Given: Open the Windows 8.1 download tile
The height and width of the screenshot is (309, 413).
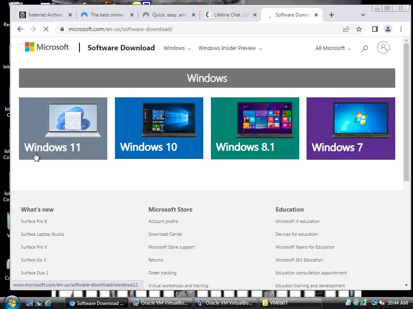Looking at the screenshot, I should pyautogui.click(x=255, y=128).
